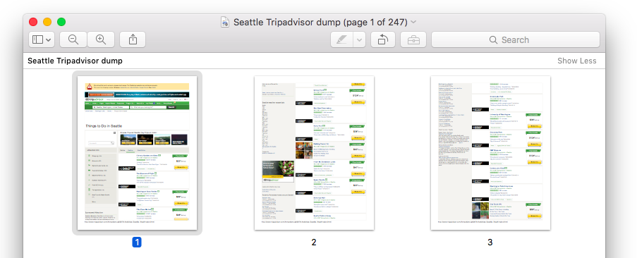The width and height of the screenshot is (637, 258).
Task: Select page 3 thumbnail
Action: coord(491,152)
